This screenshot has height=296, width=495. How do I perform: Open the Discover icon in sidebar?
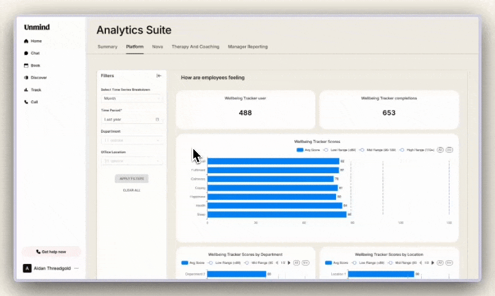pyautogui.click(x=26, y=78)
